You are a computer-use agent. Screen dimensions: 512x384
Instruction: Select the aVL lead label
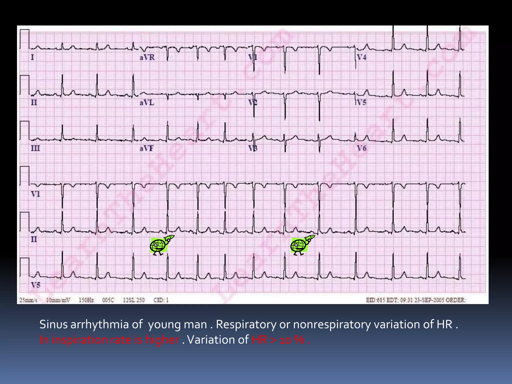[147, 103]
